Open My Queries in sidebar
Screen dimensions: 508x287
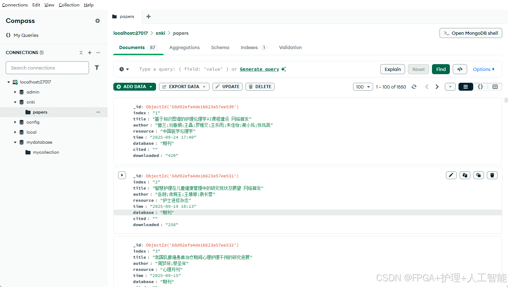pyautogui.click(x=22, y=35)
